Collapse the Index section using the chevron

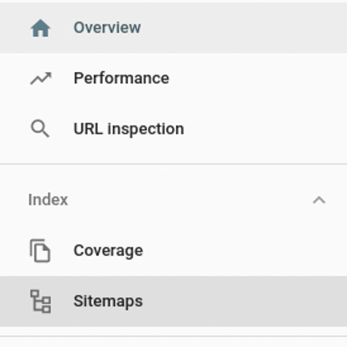click(319, 200)
